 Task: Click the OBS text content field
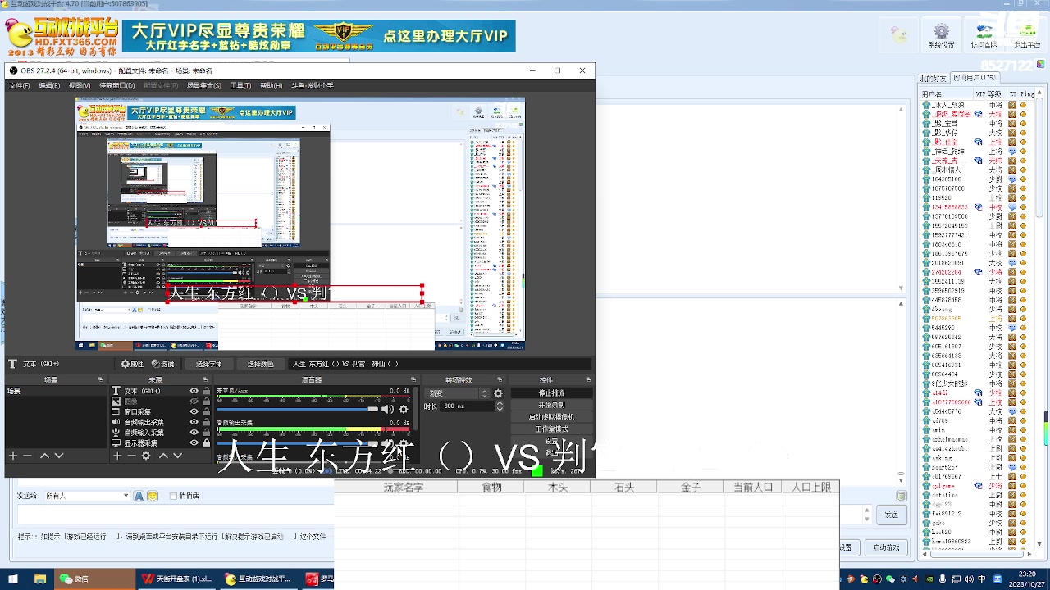pos(441,364)
